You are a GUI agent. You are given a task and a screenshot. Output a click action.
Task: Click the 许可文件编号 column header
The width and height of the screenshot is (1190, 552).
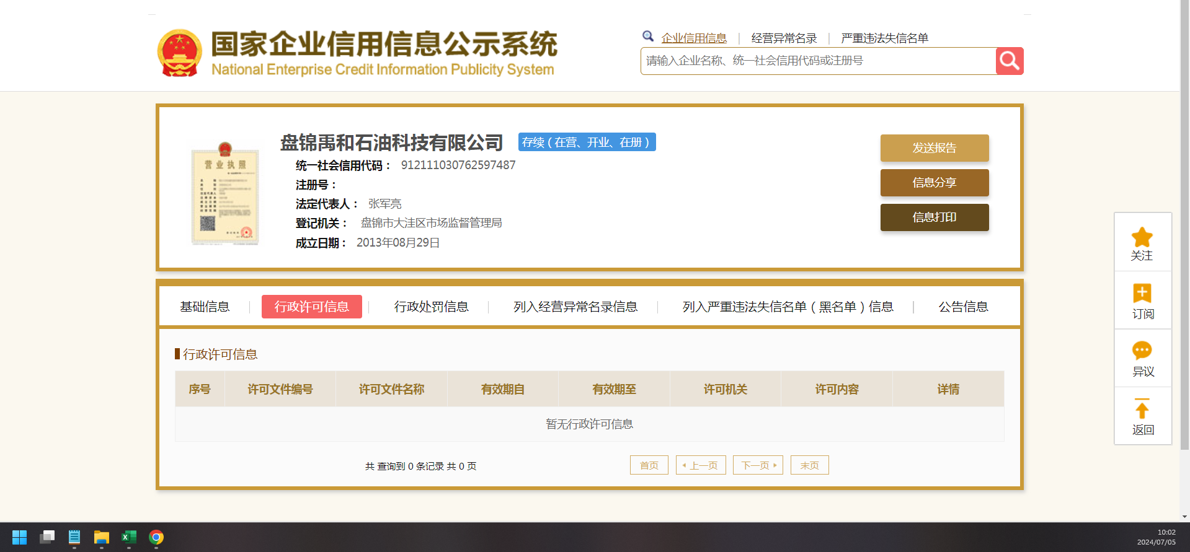[x=280, y=389]
